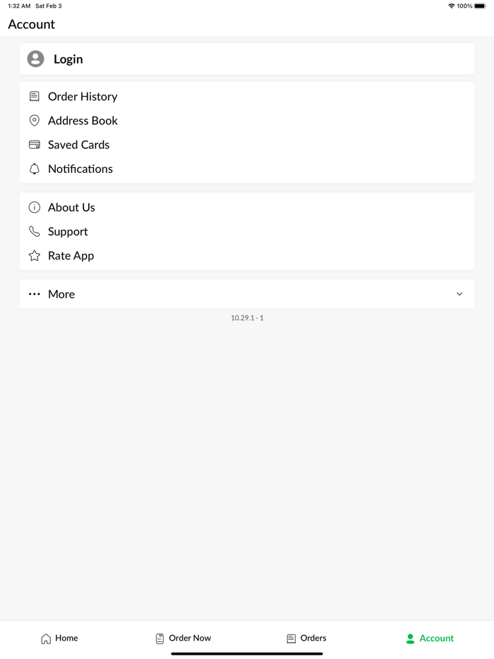
Task: Click the Support phone icon
Action: point(35,231)
